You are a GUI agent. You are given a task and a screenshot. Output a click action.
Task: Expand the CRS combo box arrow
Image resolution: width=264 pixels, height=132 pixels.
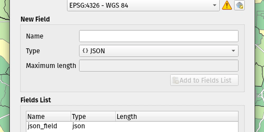click(214, 5)
